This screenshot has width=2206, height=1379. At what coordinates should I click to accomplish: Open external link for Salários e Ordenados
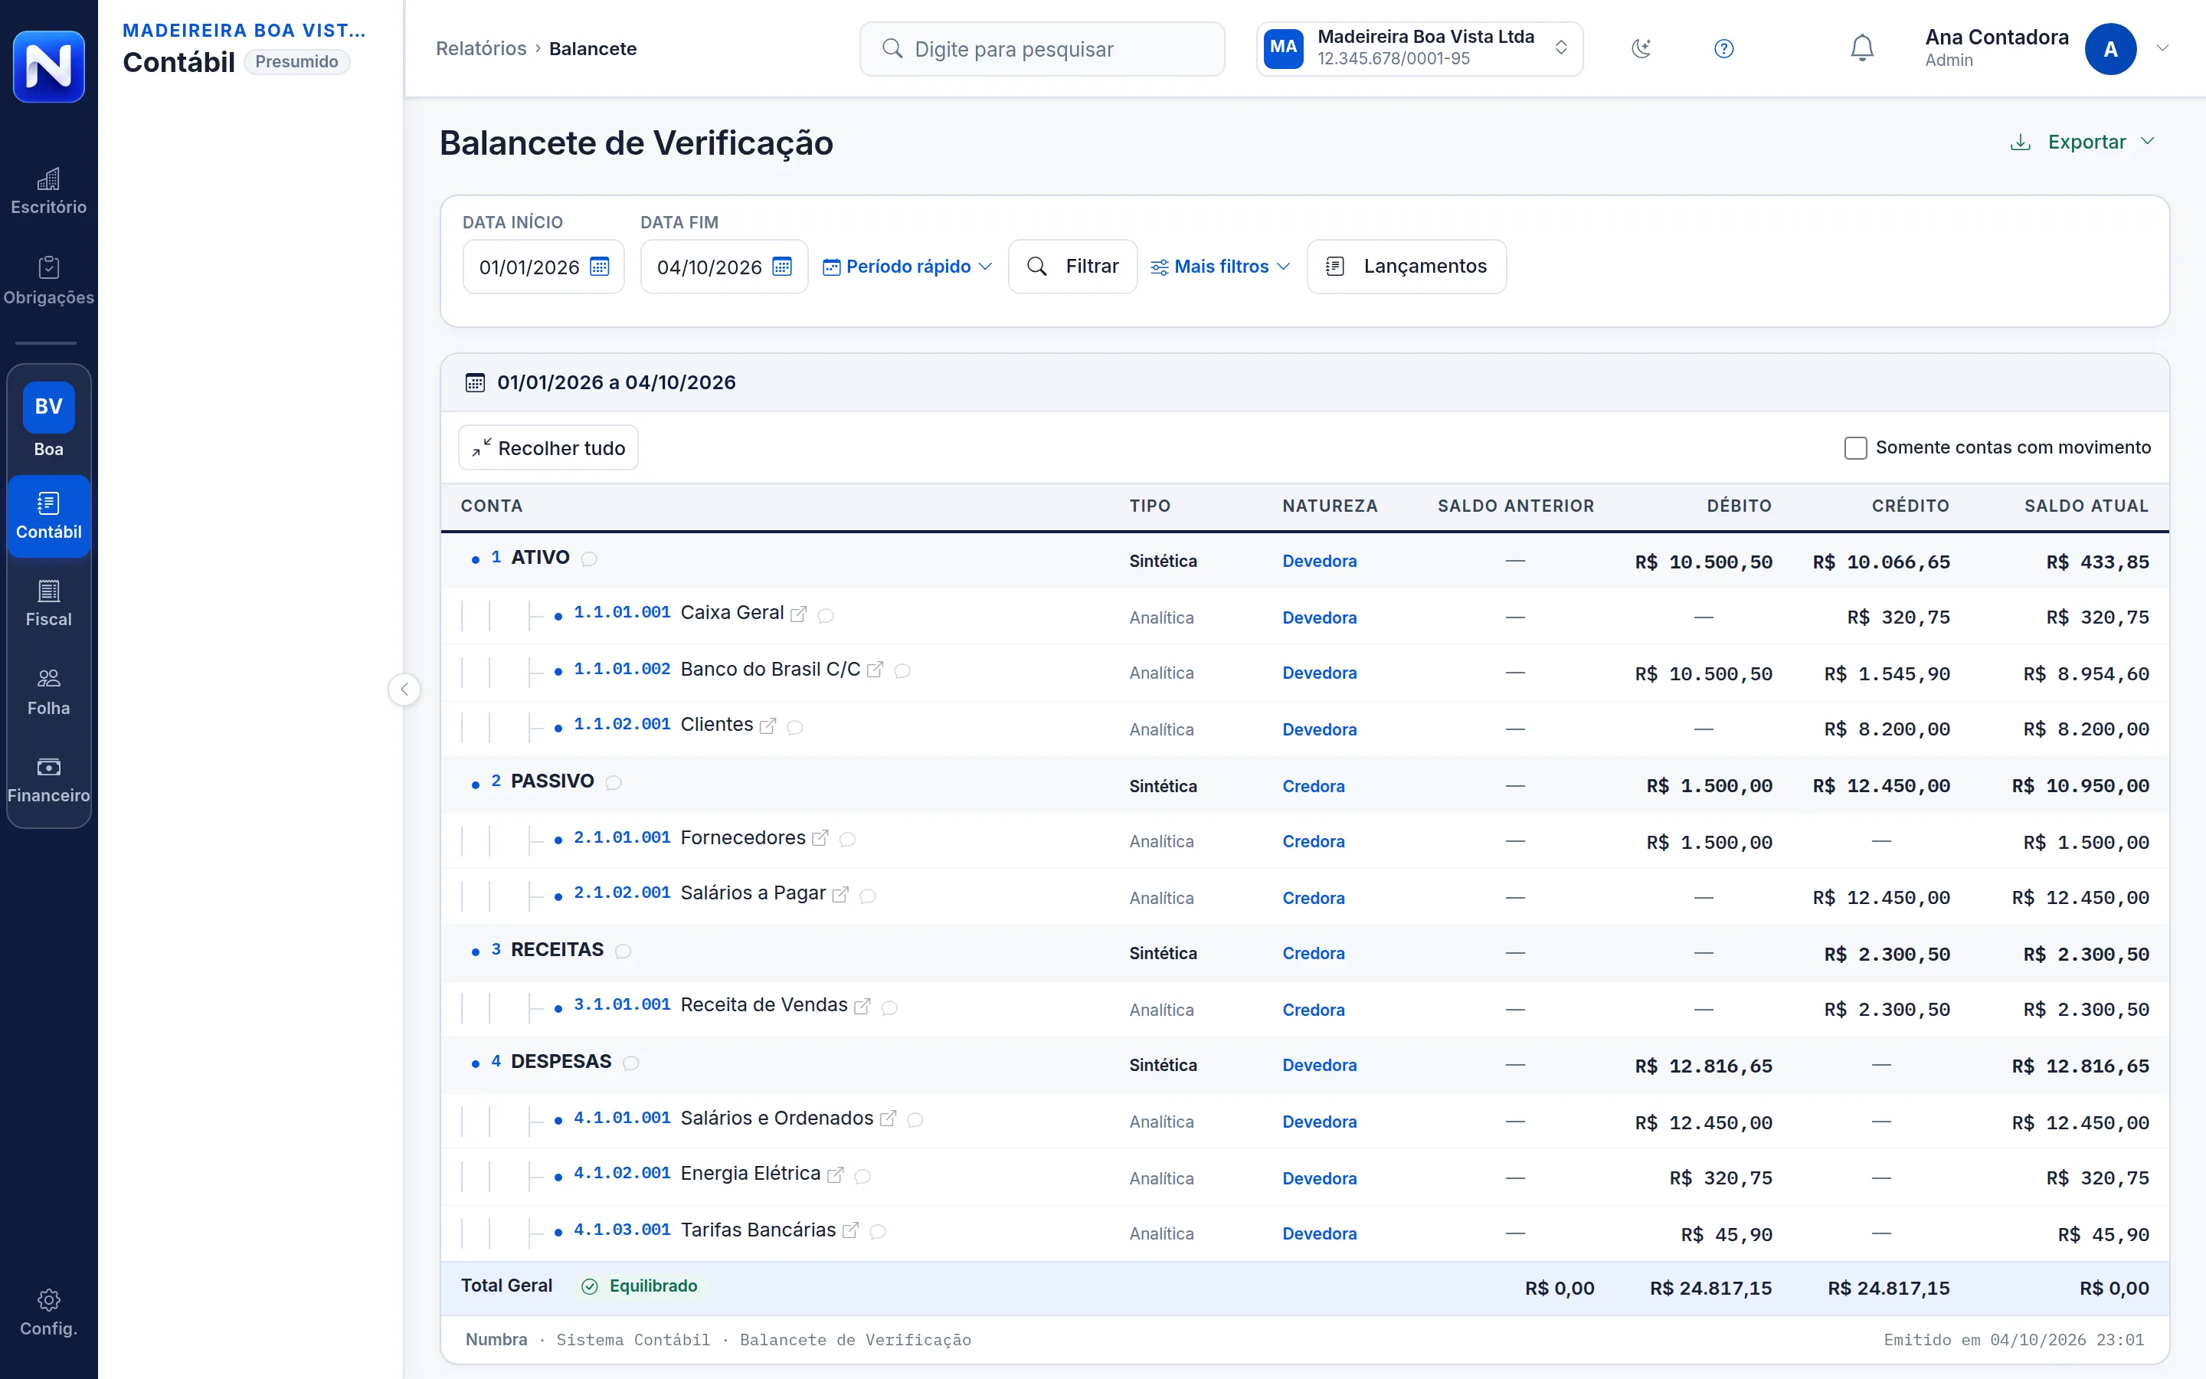(x=888, y=1119)
